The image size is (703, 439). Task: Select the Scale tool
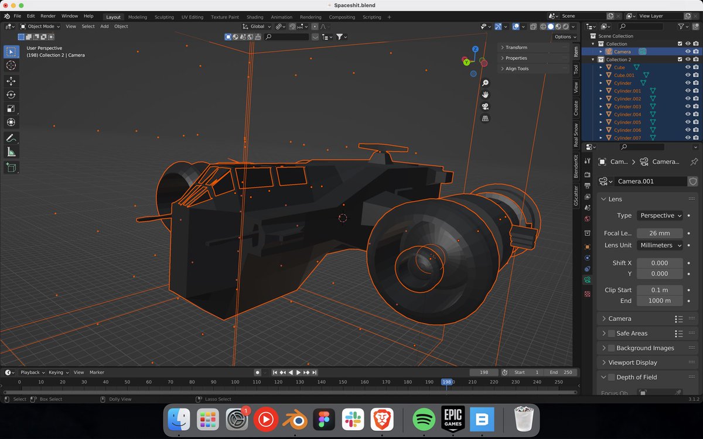pyautogui.click(x=11, y=108)
